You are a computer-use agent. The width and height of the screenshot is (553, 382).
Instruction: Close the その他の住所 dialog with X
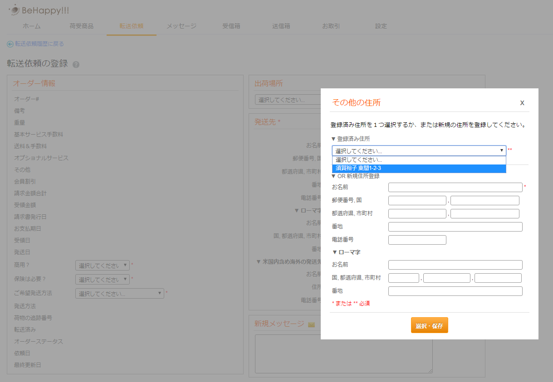(522, 103)
